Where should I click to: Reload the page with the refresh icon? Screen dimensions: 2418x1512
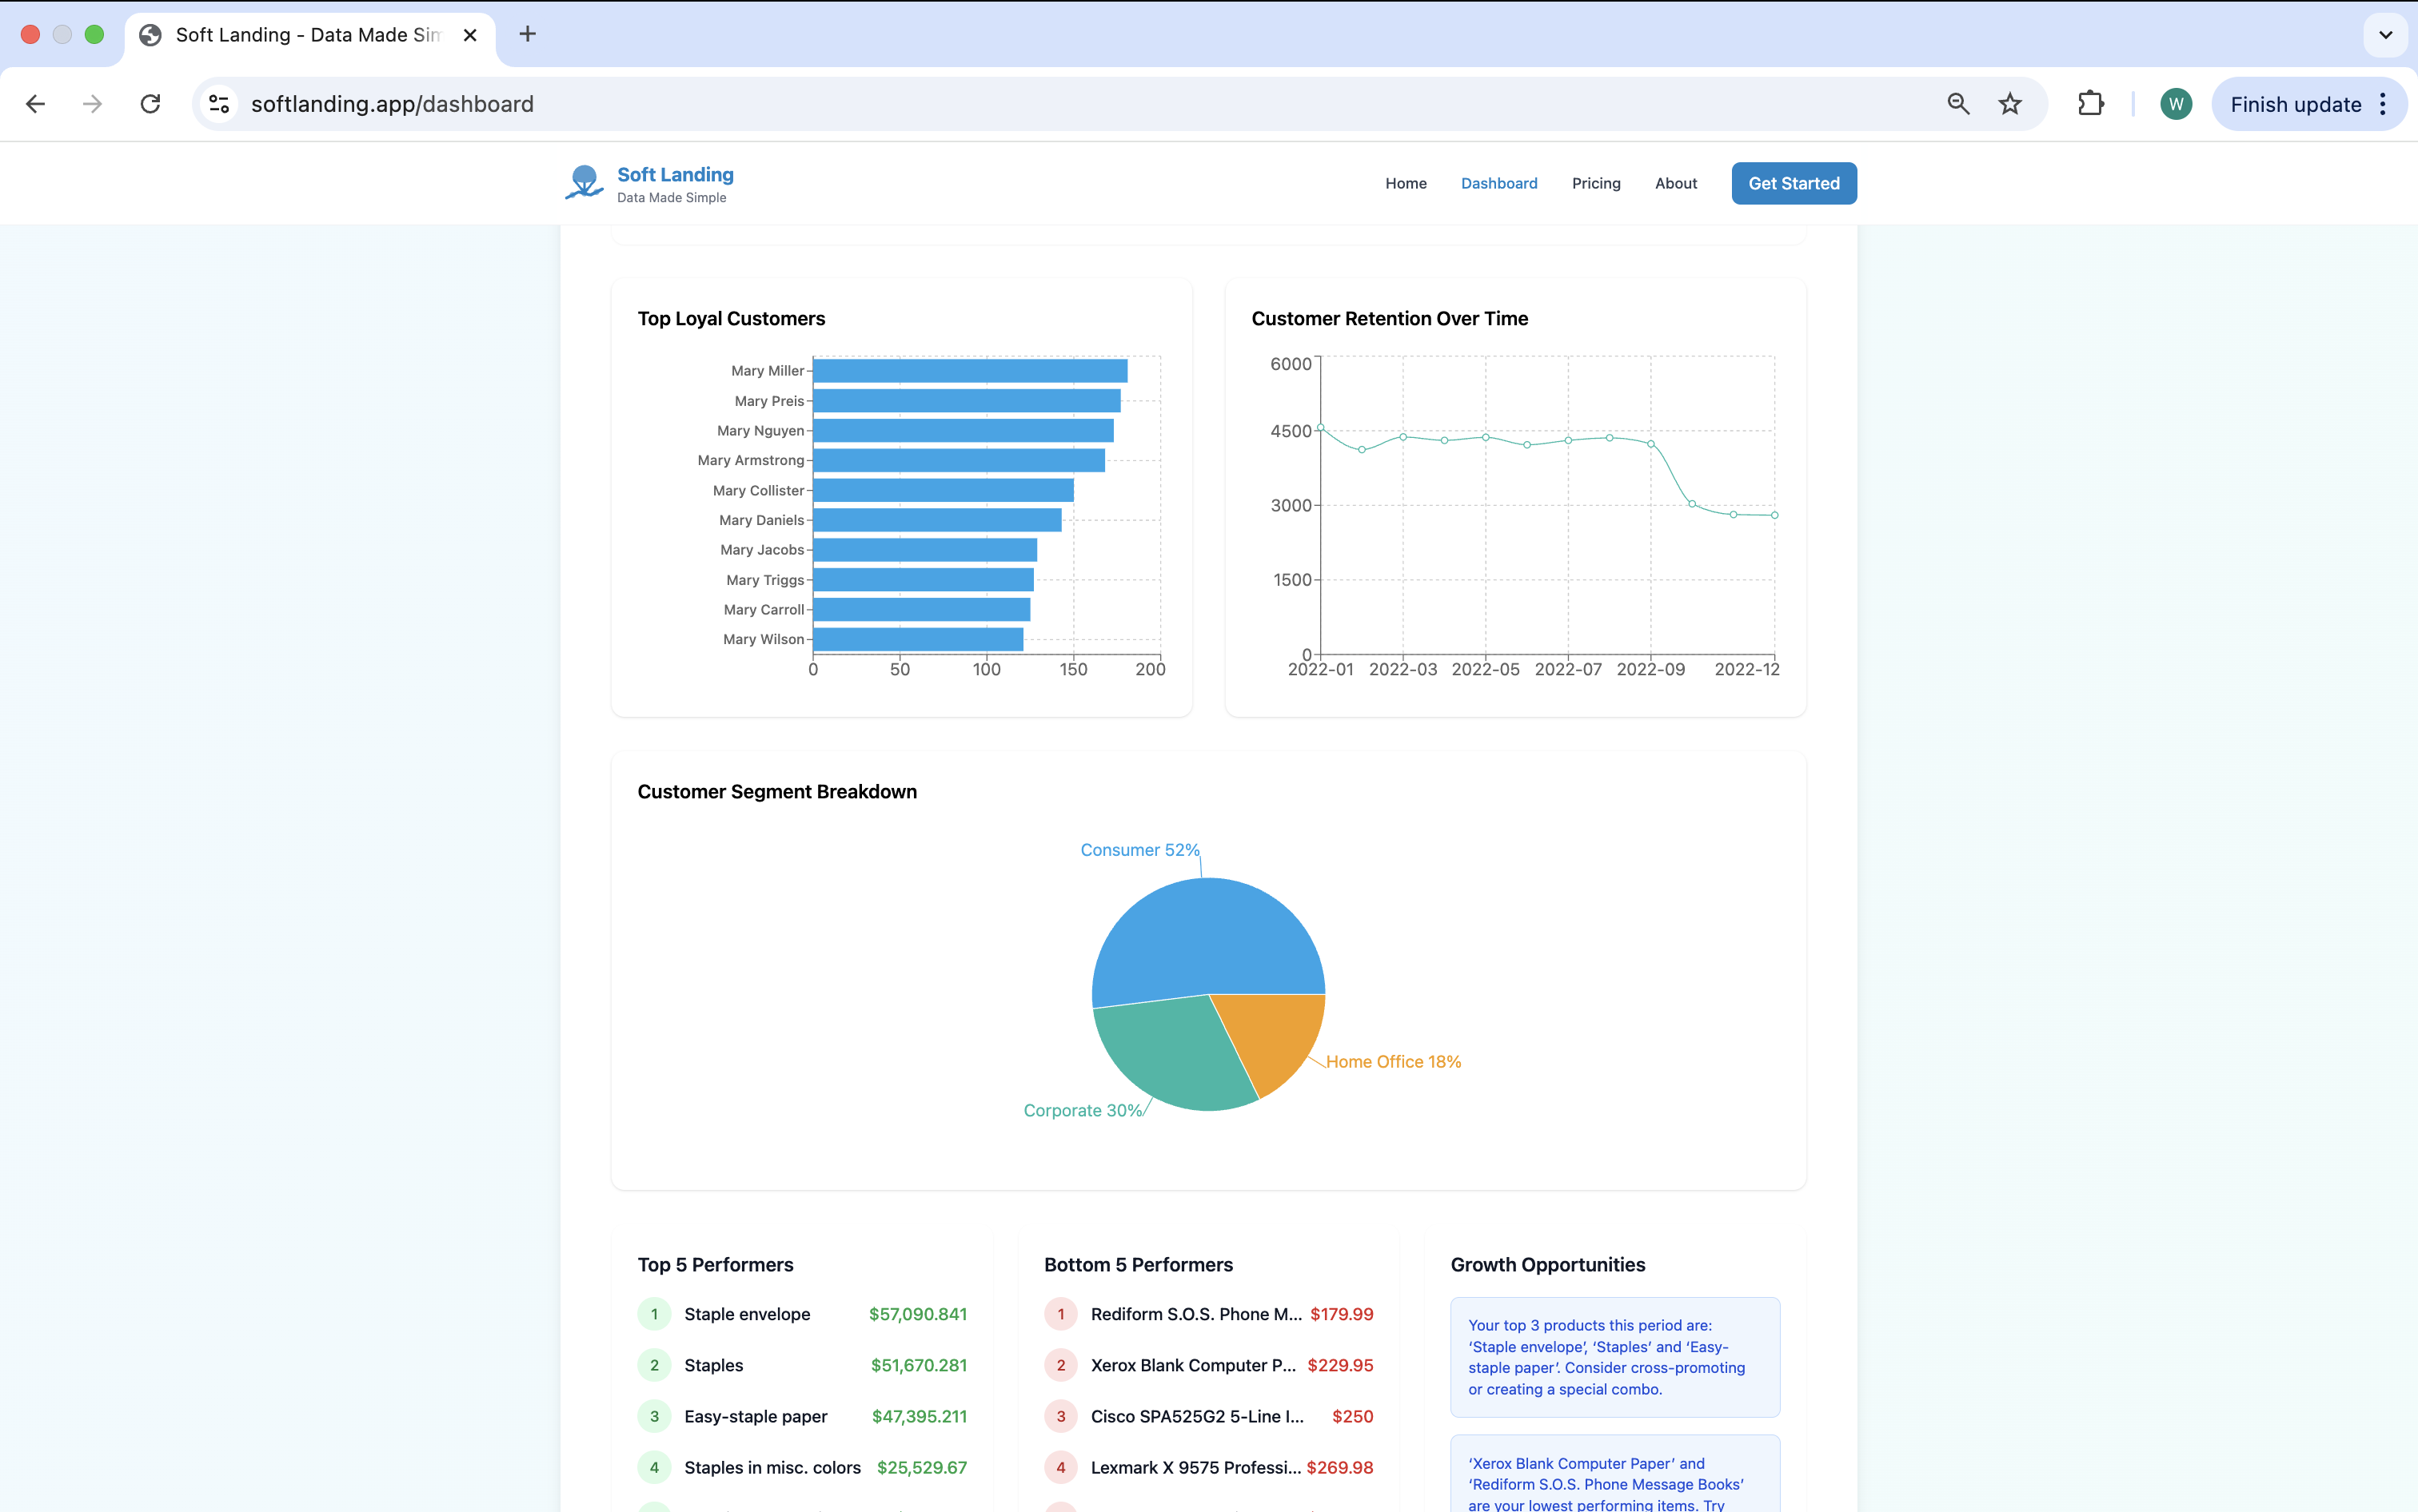151,104
